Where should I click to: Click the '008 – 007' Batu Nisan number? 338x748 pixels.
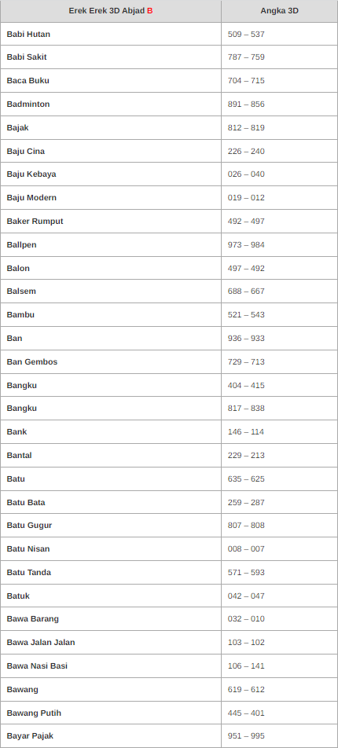coord(246,549)
